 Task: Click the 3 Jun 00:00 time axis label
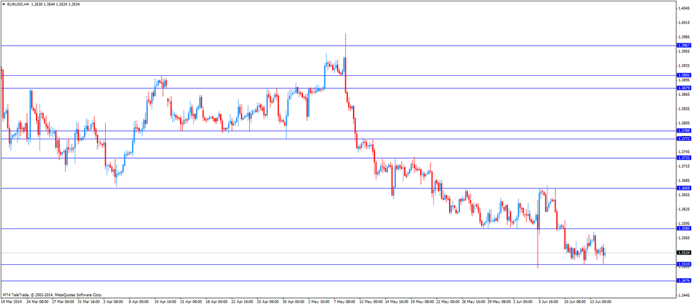(x=524, y=302)
